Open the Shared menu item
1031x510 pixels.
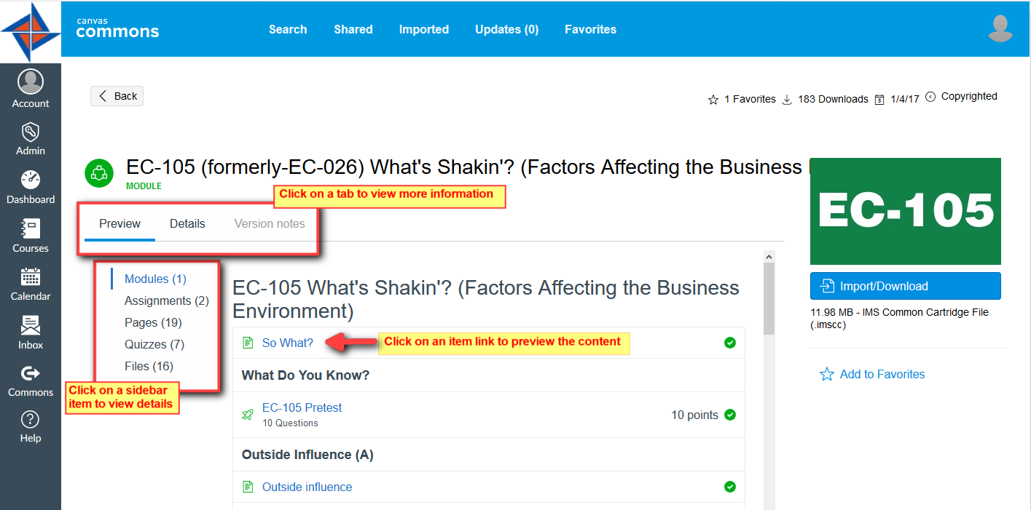tap(353, 29)
